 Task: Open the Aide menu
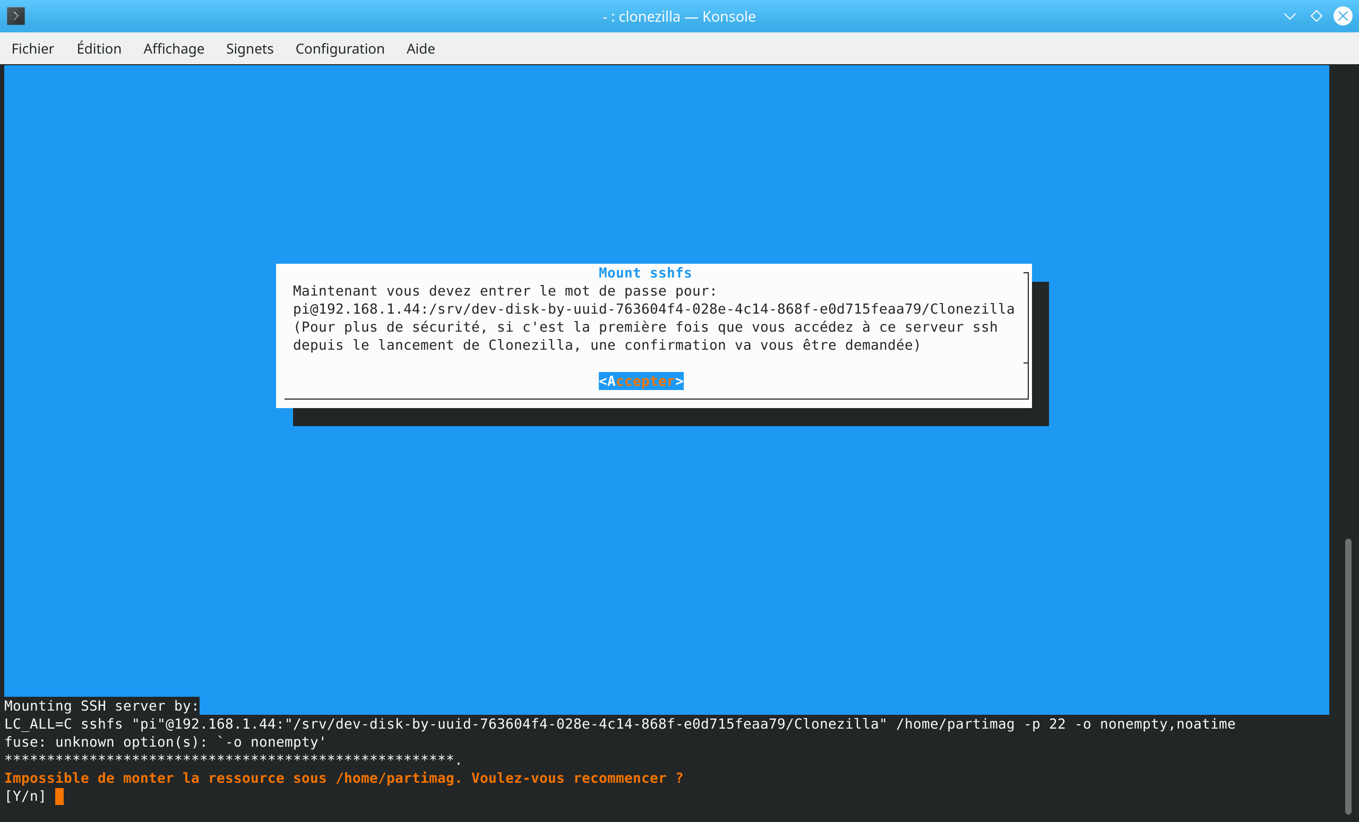[420, 48]
